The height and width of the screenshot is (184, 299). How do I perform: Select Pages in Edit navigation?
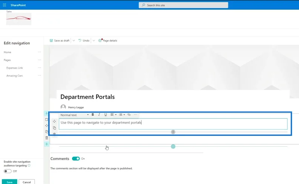click(7, 60)
